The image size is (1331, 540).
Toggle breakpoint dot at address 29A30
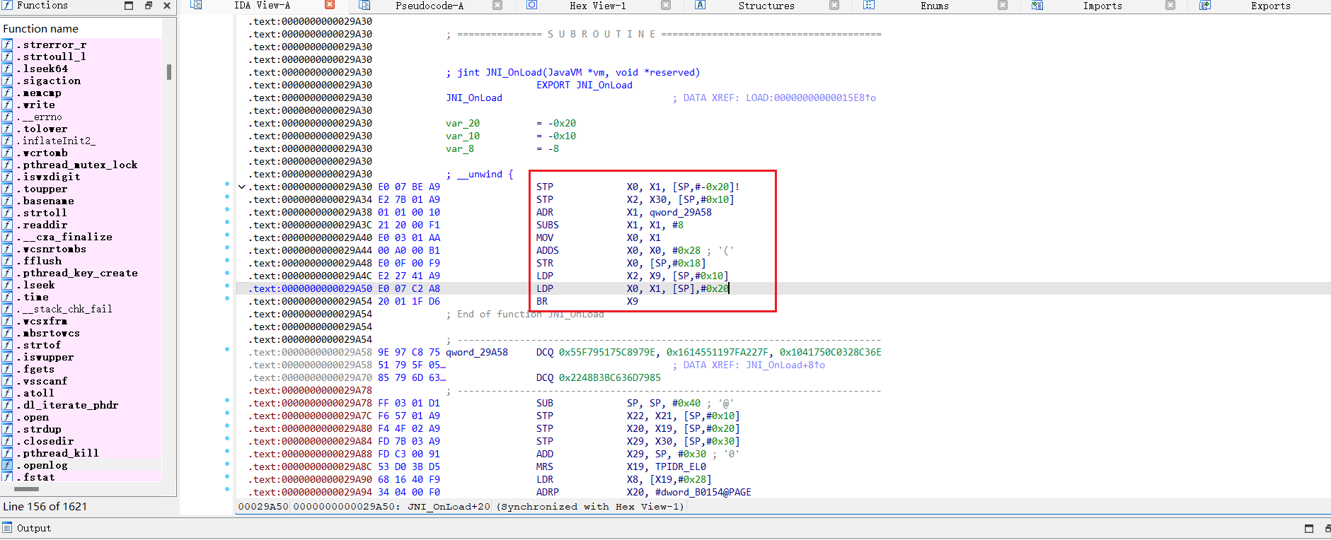coord(227,184)
